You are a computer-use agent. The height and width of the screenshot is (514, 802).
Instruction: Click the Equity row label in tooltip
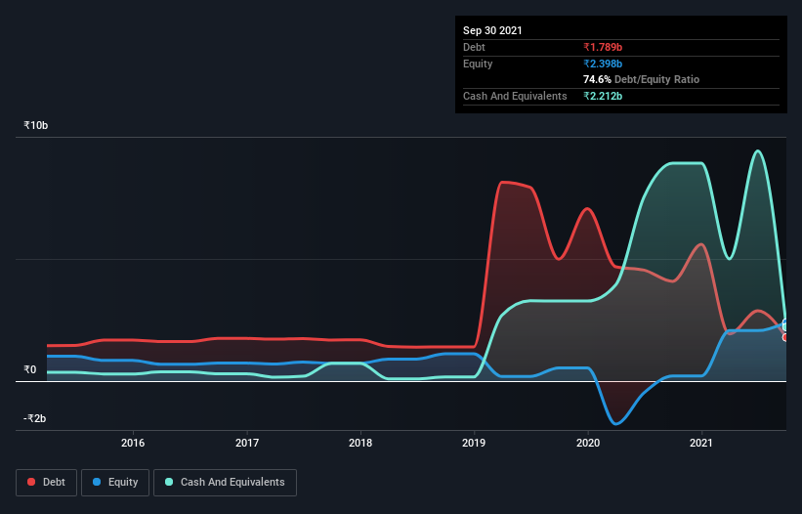tap(478, 64)
